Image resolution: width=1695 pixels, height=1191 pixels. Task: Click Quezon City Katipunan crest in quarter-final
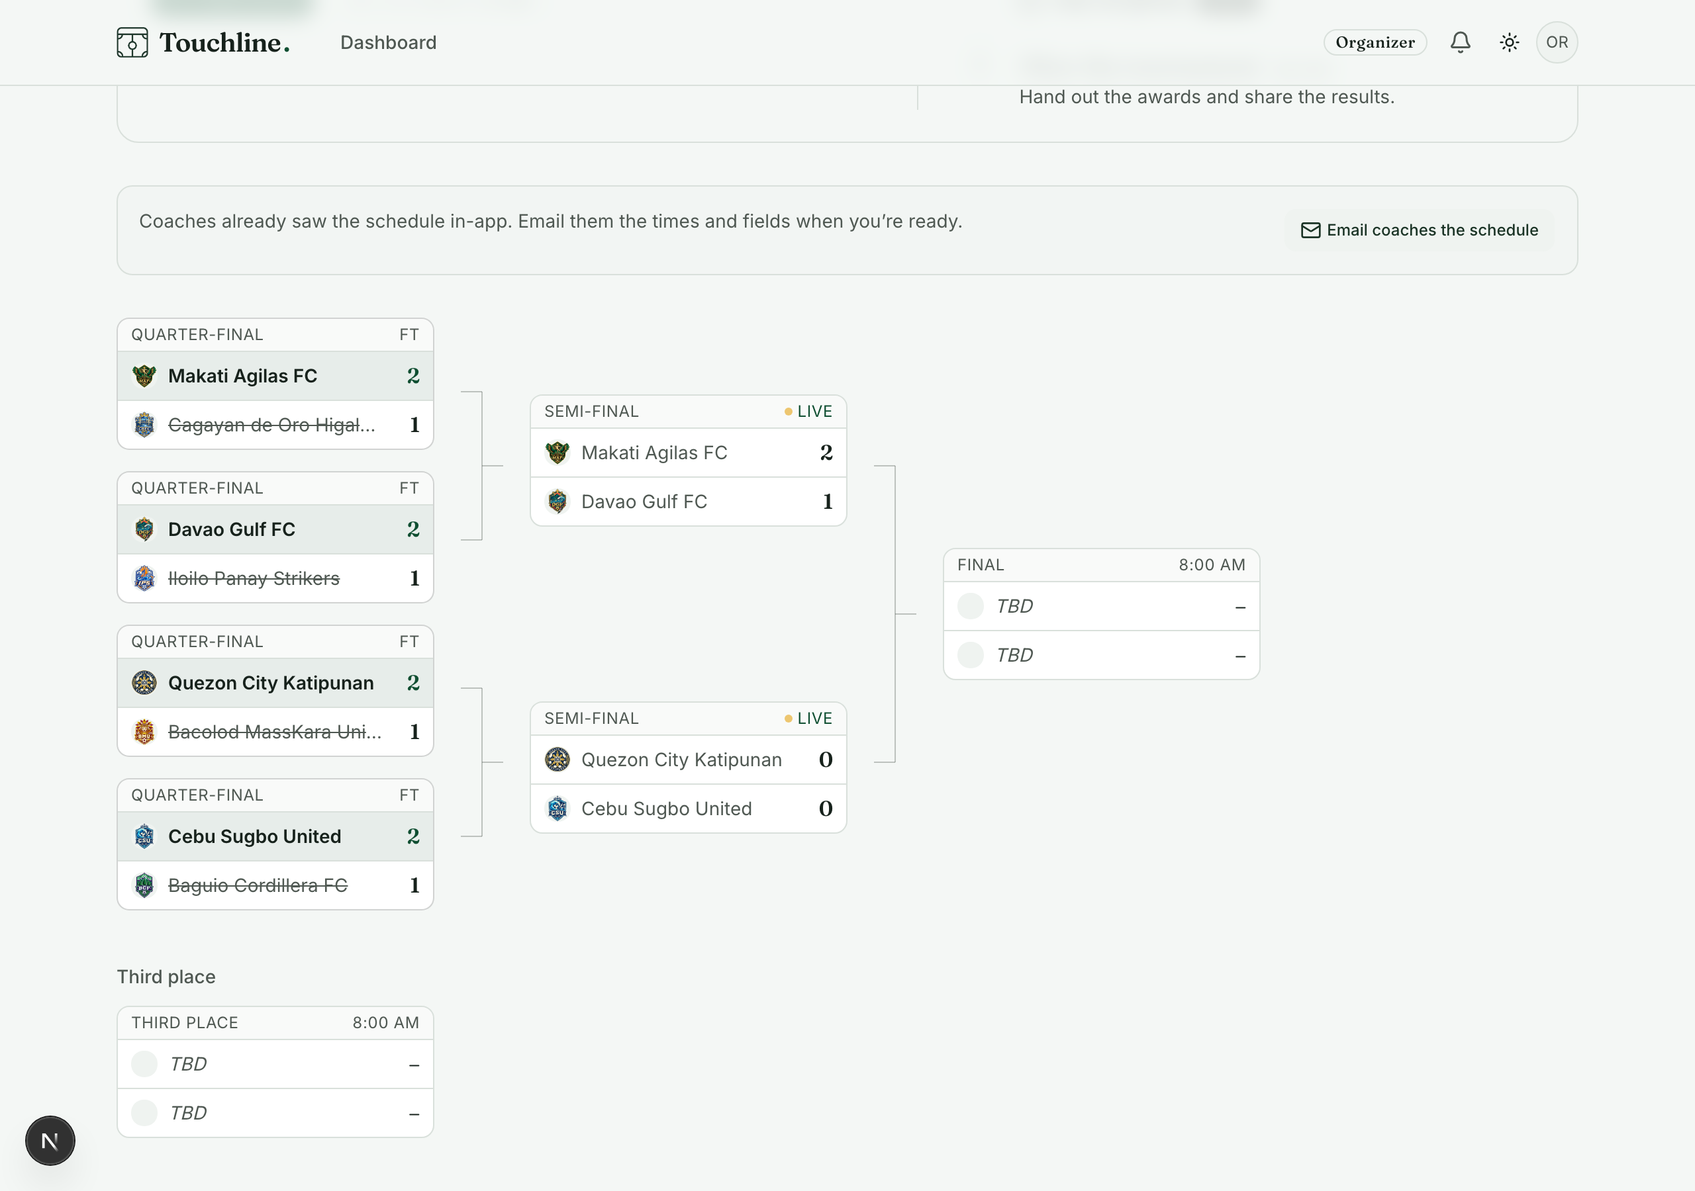tap(144, 683)
